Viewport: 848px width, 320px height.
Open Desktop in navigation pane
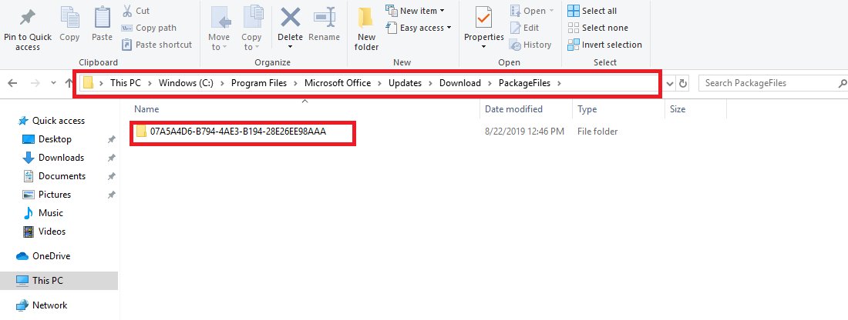(47, 139)
